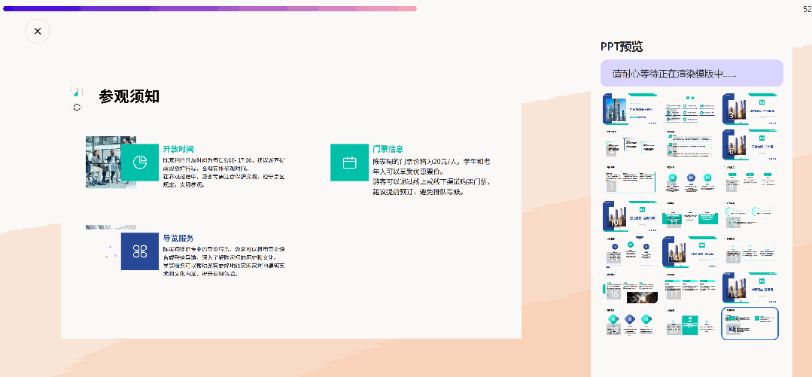
Task: Select slide thumbnail number 1 cover
Action: coord(630,109)
